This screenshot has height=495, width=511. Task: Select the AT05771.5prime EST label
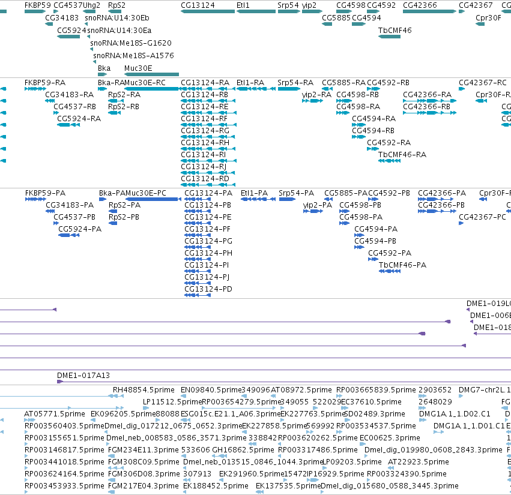click(55, 414)
